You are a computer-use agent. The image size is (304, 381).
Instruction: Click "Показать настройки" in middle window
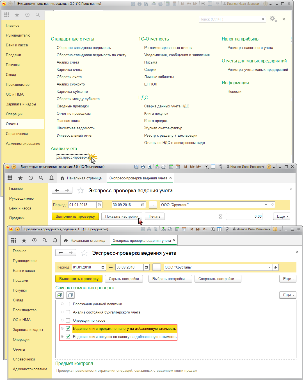click(122, 216)
